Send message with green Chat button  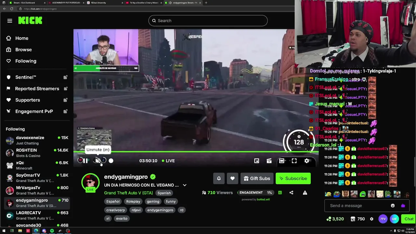click(409, 219)
